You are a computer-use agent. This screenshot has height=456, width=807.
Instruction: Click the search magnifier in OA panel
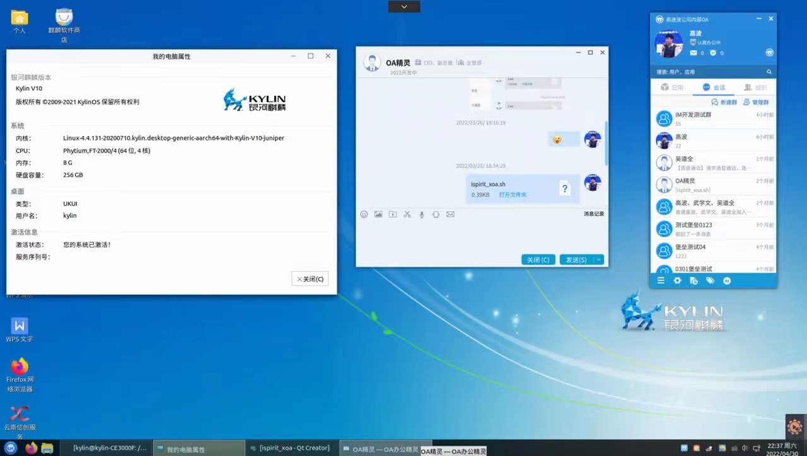click(x=769, y=72)
